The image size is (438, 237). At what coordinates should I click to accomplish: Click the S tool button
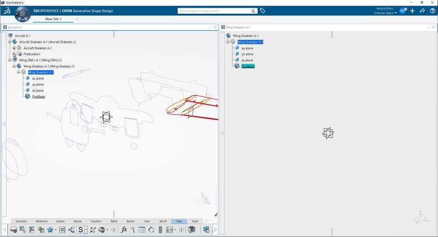(80, 230)
